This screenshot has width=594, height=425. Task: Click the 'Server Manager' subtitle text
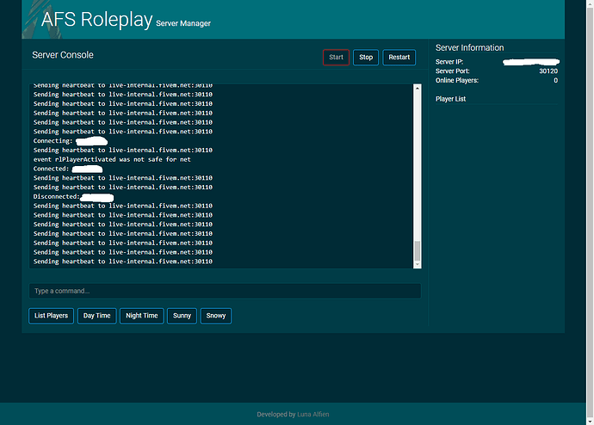click(x=183, y=23)
